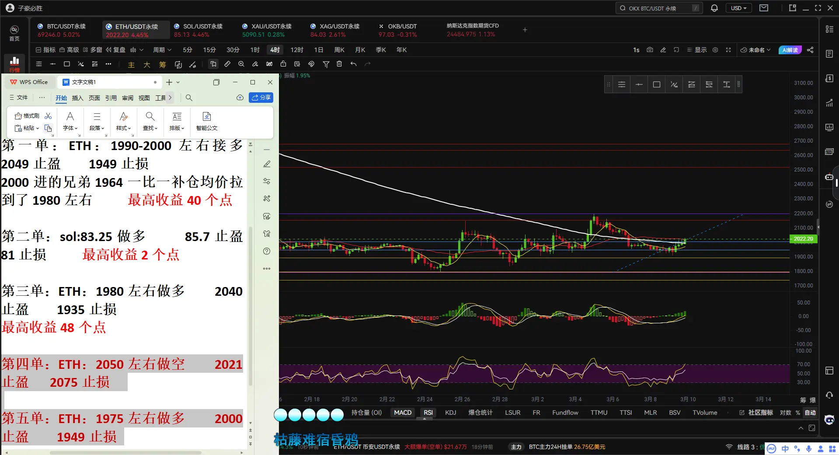Click the share icon beside AI解读
The width and height of the screenshot is (839, 455).
[x=810, y=50]
